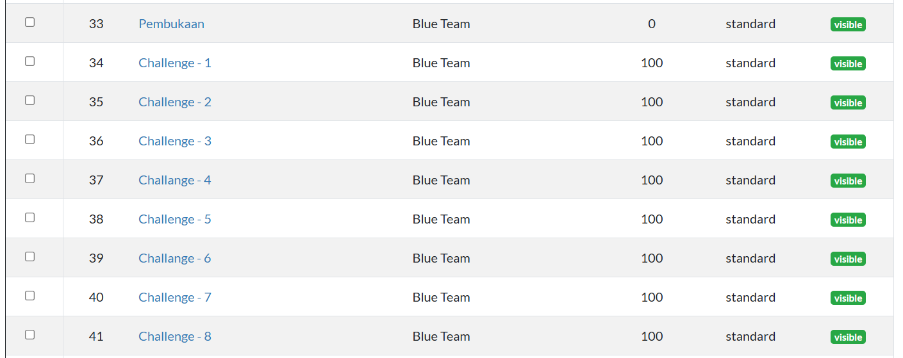Mark the checkbox beside Challange - 4
This screenshot has width=903, height=358.
(29, 179)
